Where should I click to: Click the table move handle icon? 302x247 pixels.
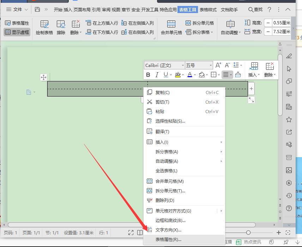point(43,78)
